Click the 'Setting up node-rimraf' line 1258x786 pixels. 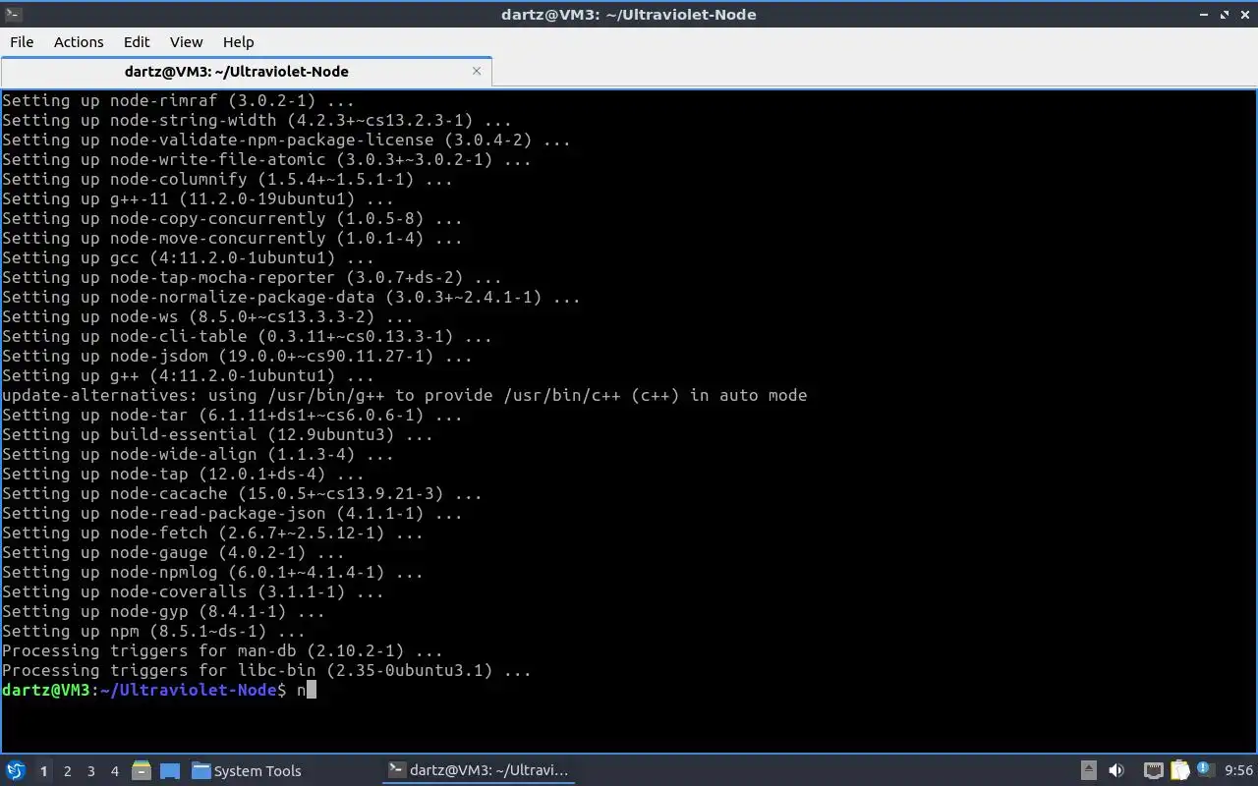coord(178,100)
